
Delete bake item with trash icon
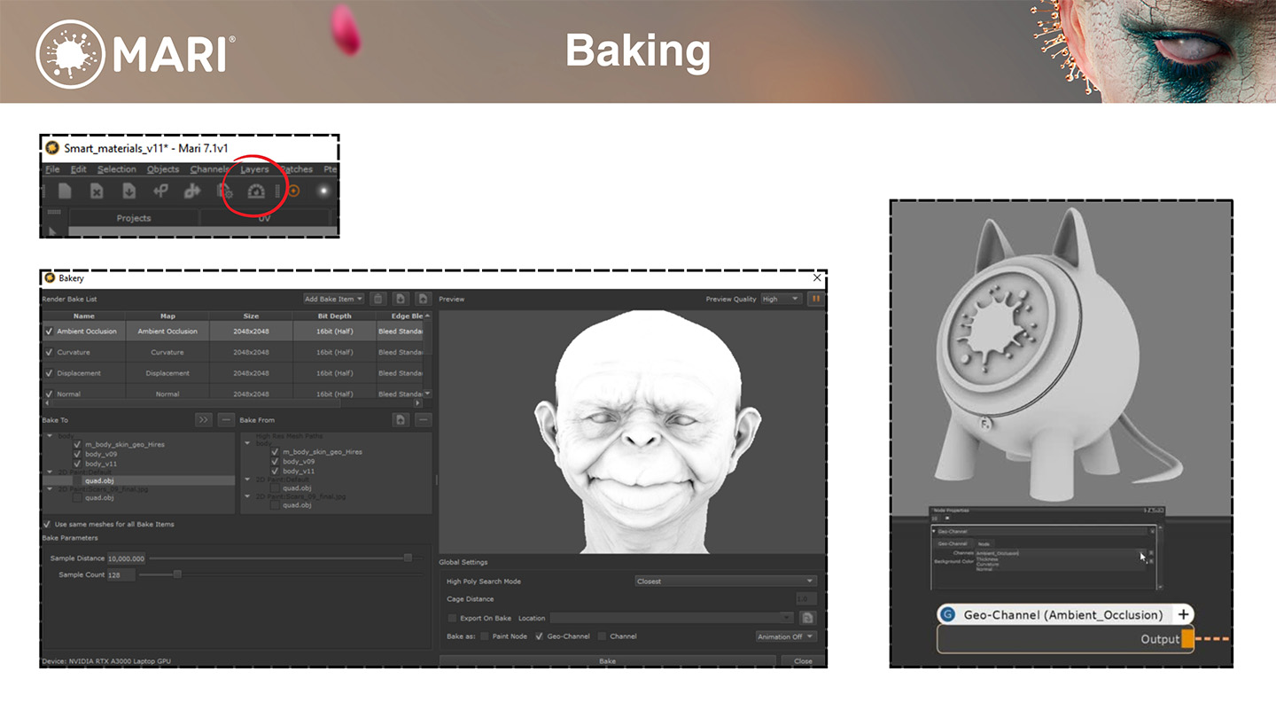[377, 300]
